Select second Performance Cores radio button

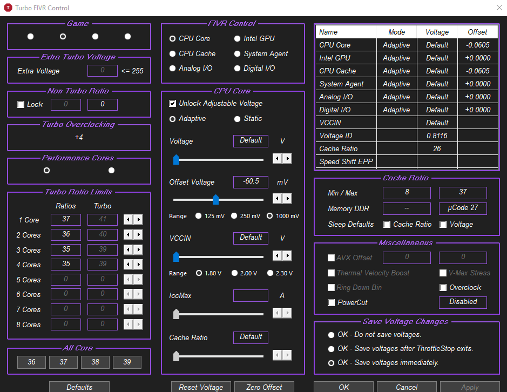[x=112, y=171]
